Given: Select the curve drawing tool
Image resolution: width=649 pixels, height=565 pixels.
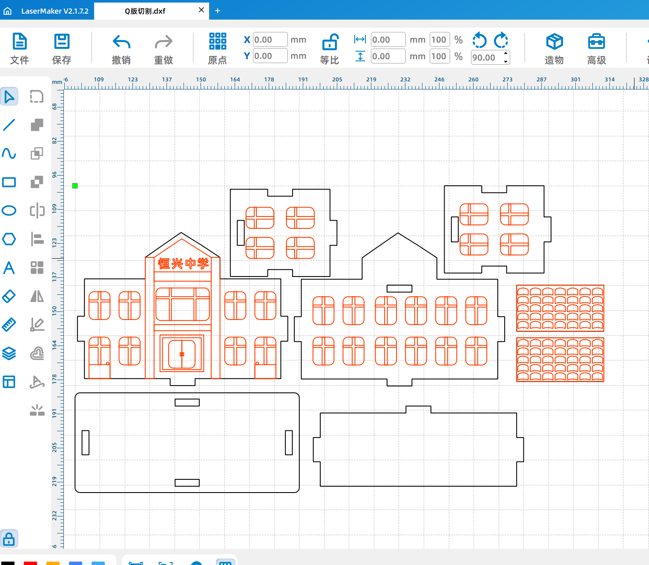Looking at the screenshot, I should tap(9, 153).
